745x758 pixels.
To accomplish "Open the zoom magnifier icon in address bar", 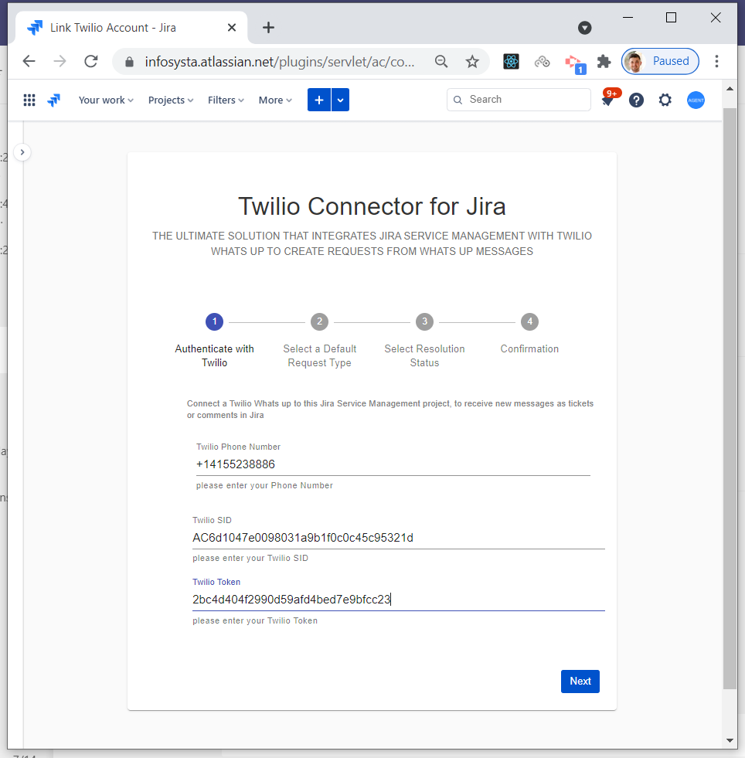I will [441, 61].
